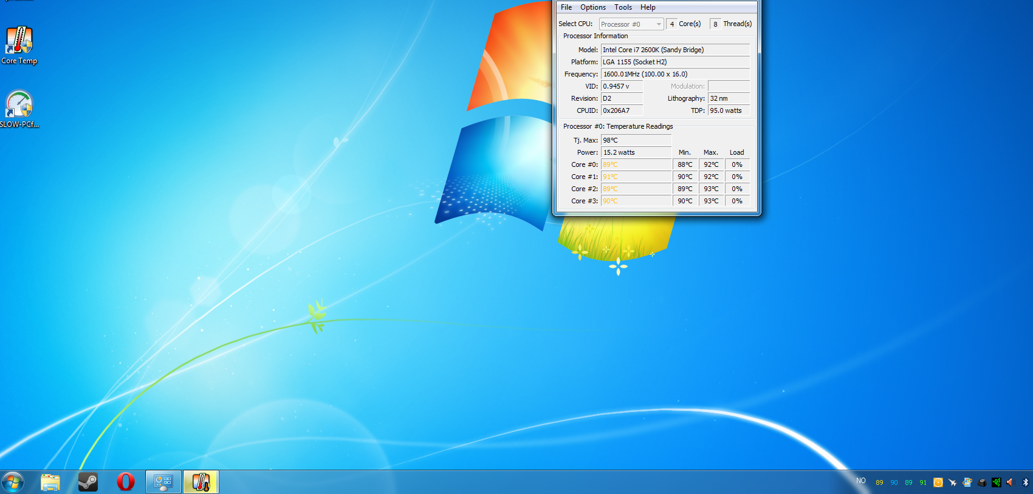The height and width of the screenshot is (494, 1033).
Task: Click the Core #0 current temperature 89°C
Action: tap(636, 164)
